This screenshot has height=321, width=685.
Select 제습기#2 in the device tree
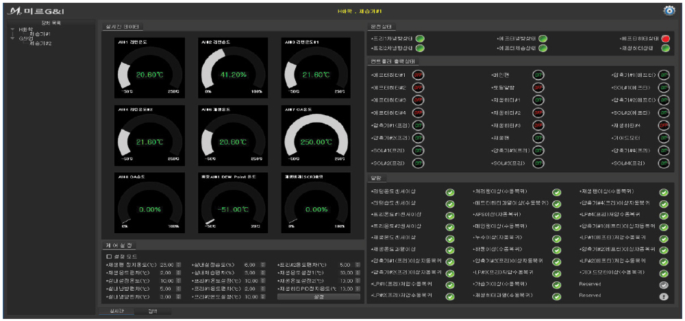[40, 43]
